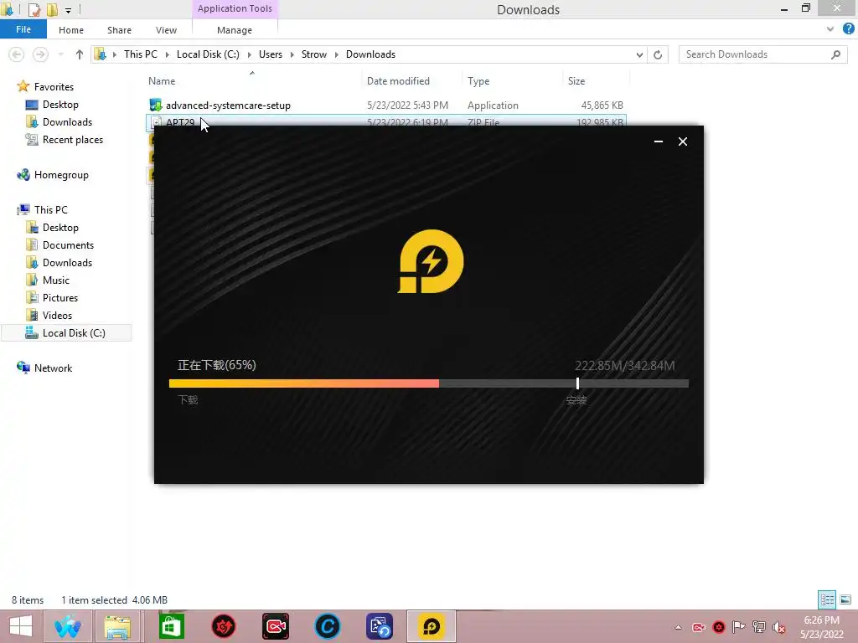Image resolution: width=858 pixels, height=643 pixels.
Task: Select Favorites in navigation pane
Action: (54, 86)
